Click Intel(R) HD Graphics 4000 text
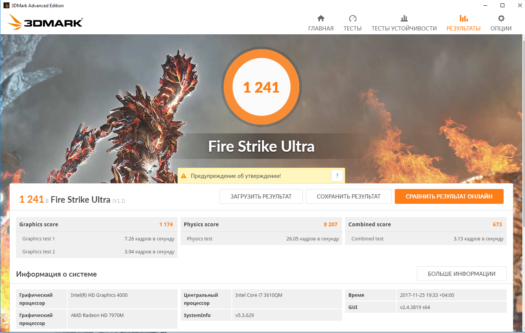 tap(99, 295)
